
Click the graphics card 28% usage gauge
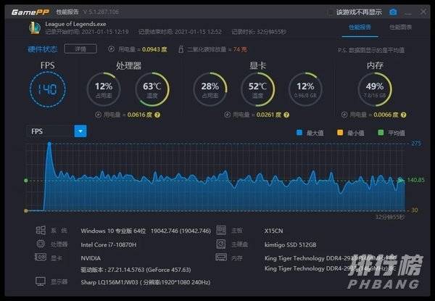(x=210, y=89)
